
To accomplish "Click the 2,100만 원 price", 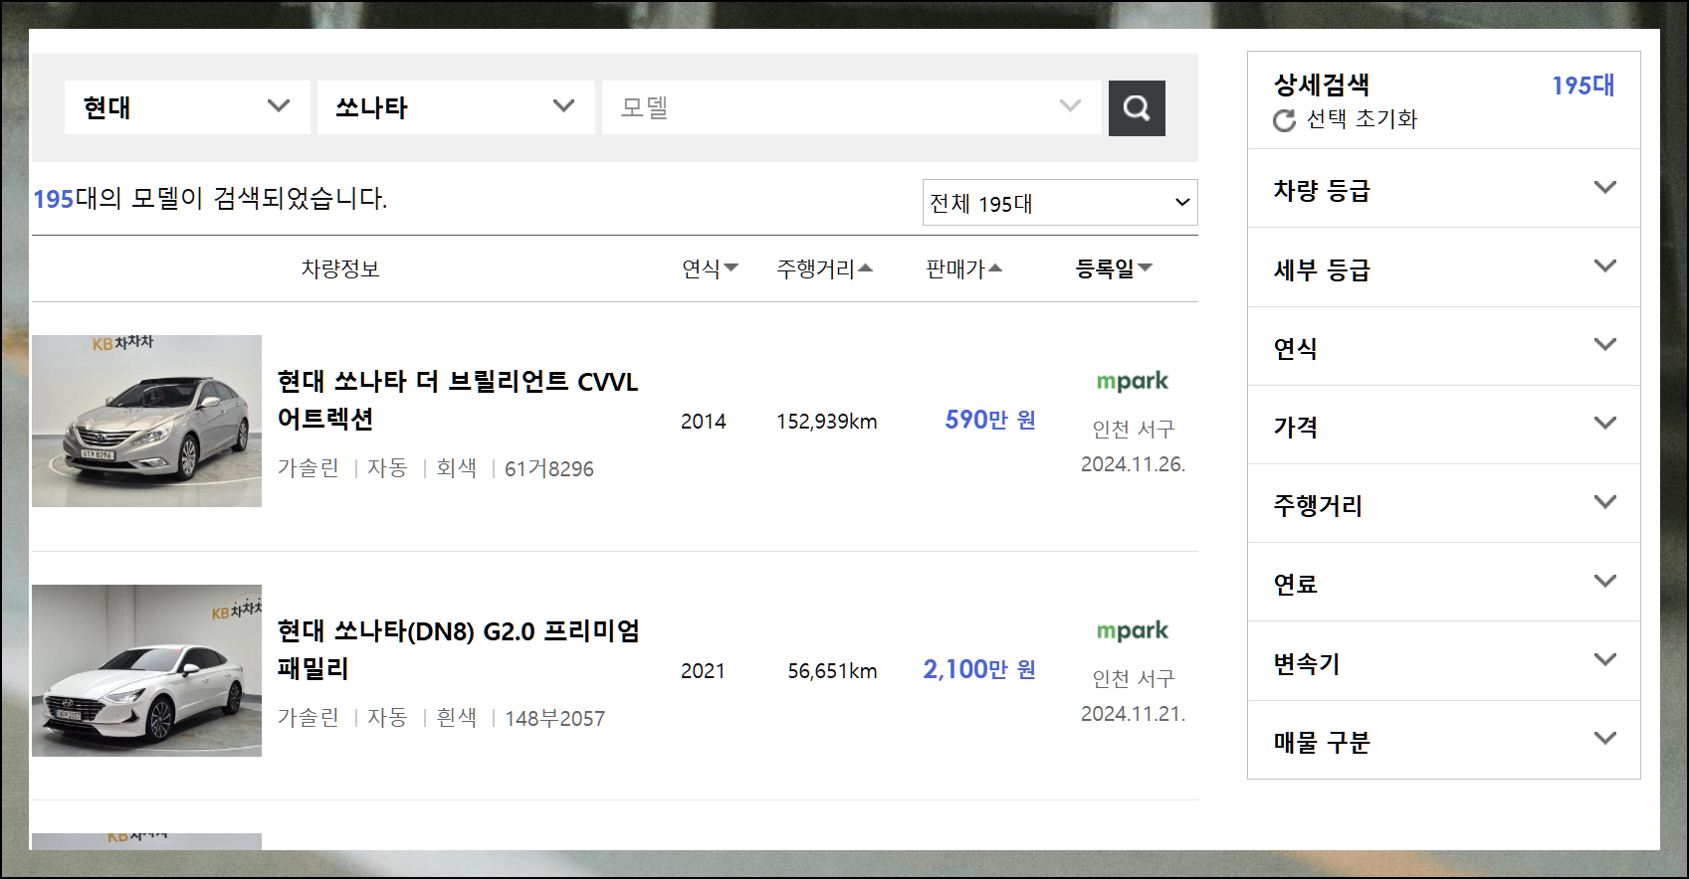I will (979, 669).
